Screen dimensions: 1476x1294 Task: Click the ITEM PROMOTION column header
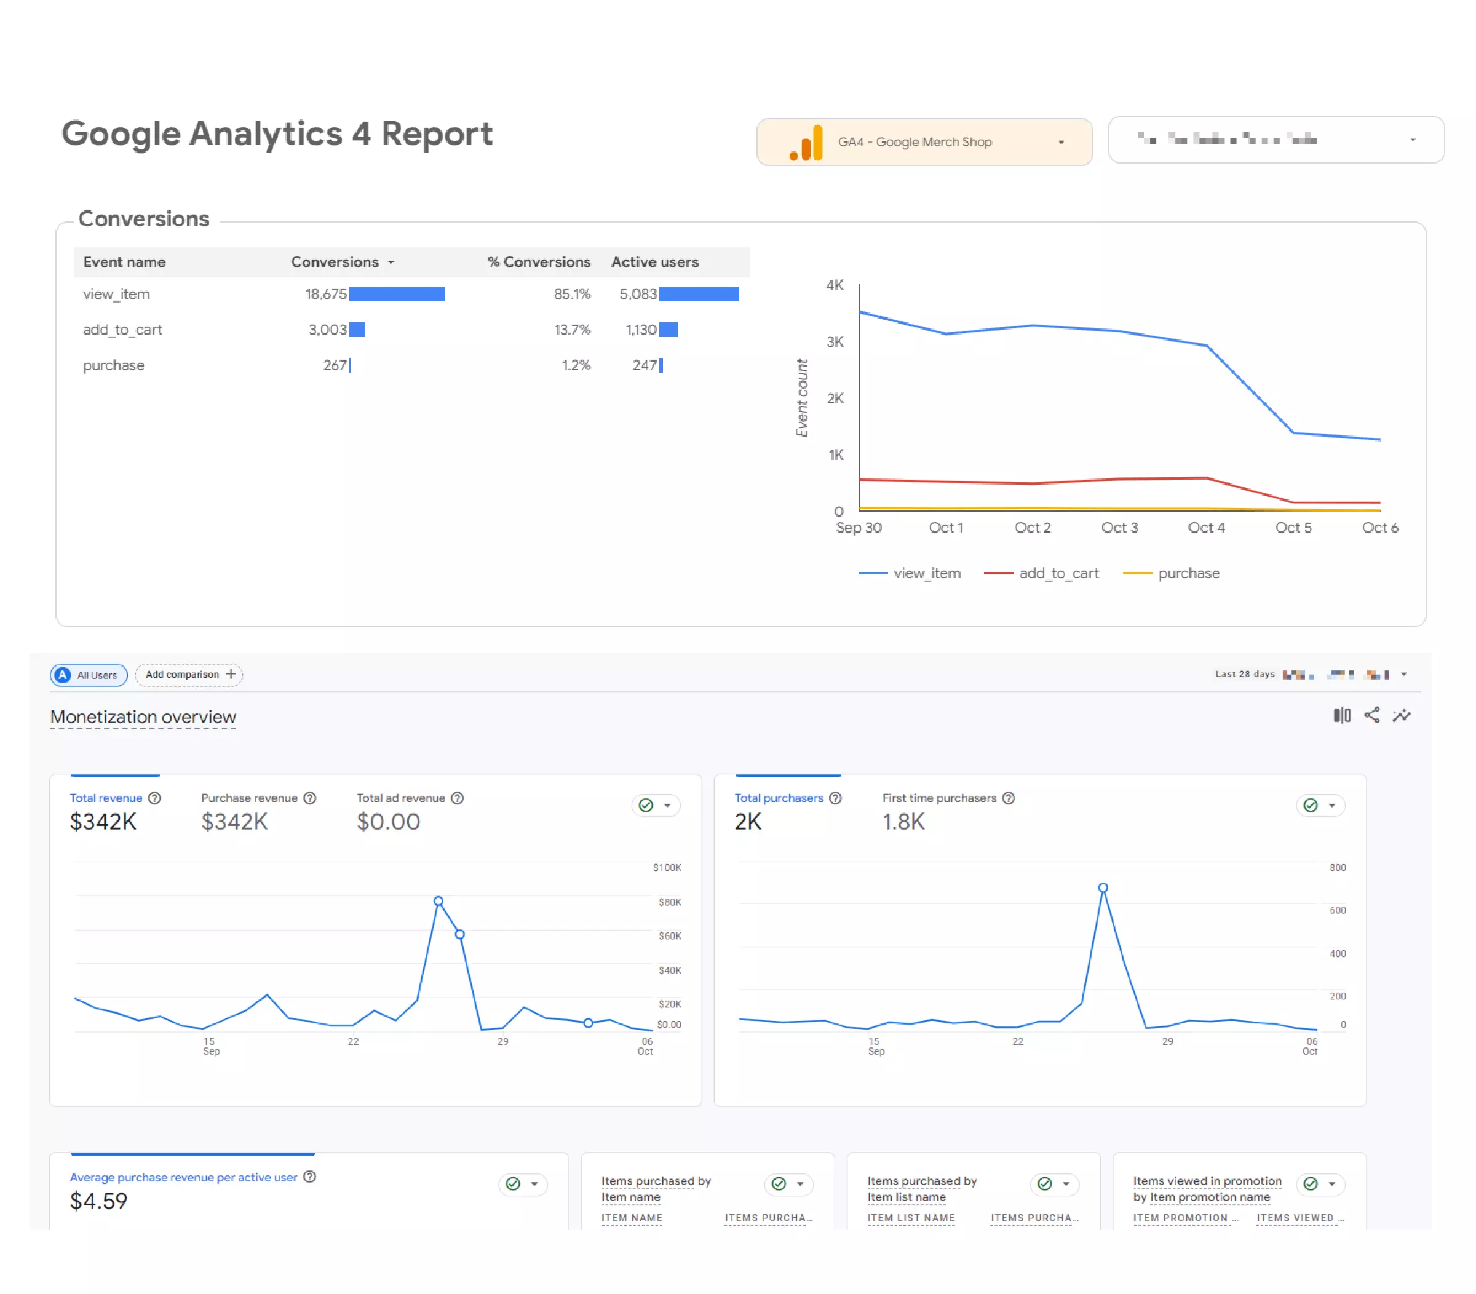[x=1185, y=1218]
